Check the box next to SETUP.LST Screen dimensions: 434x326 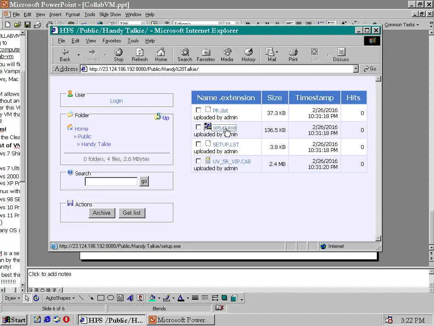pos(198,144)
